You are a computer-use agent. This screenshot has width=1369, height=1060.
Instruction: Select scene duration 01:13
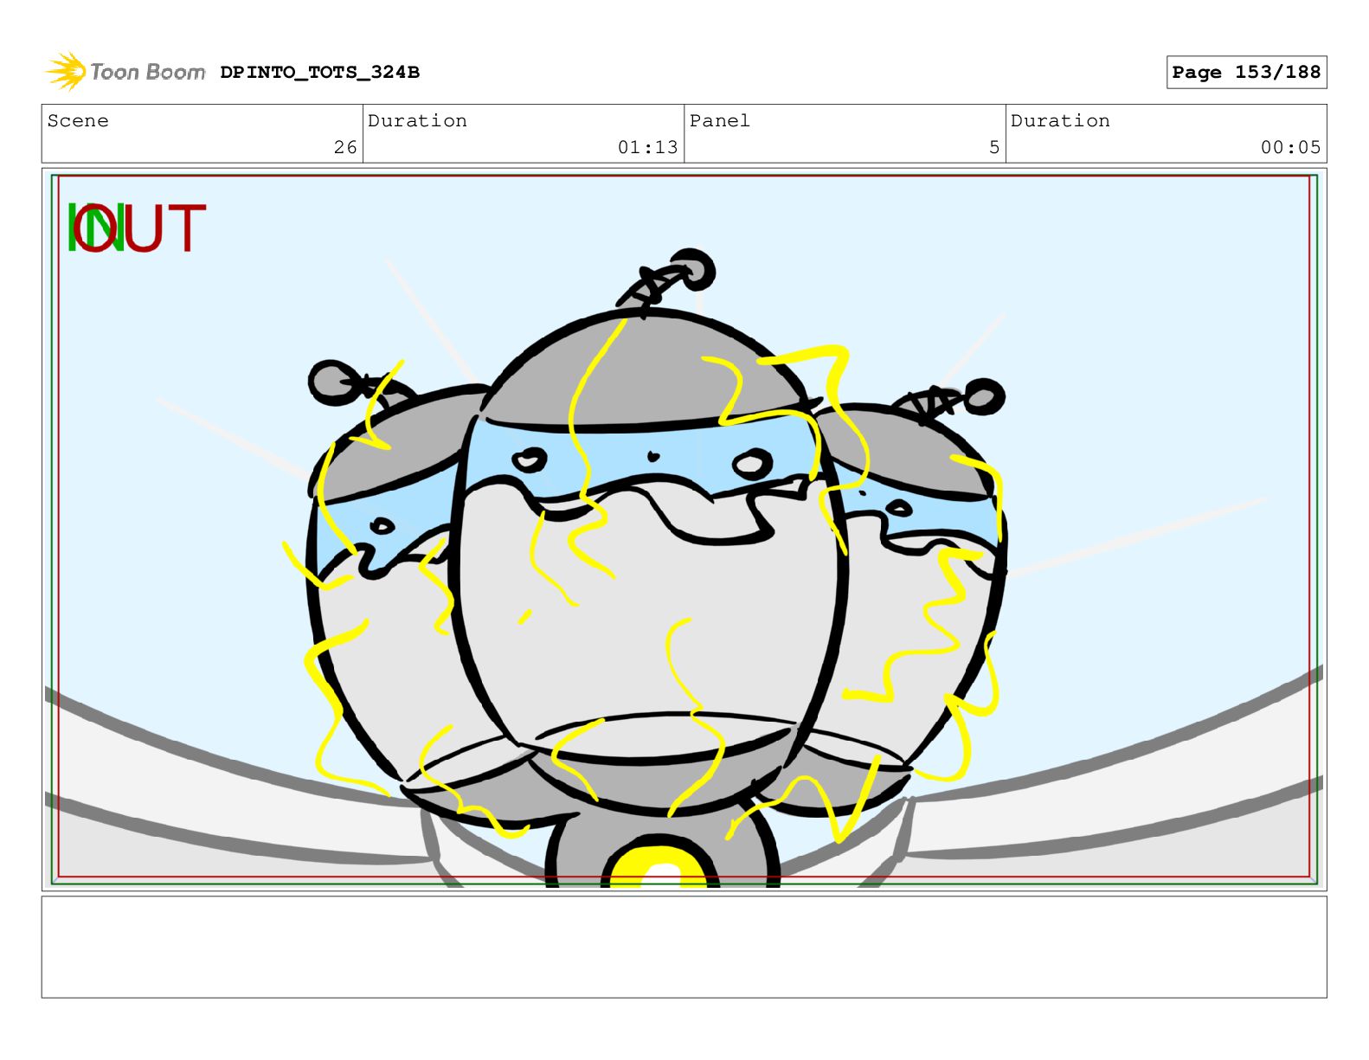click(x=647, y=147)
